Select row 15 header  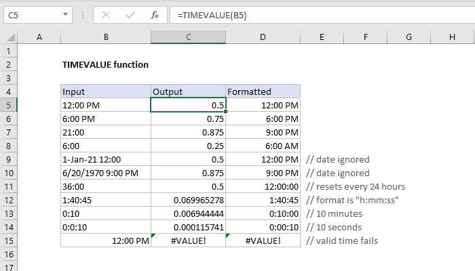[x=8, y=241]
